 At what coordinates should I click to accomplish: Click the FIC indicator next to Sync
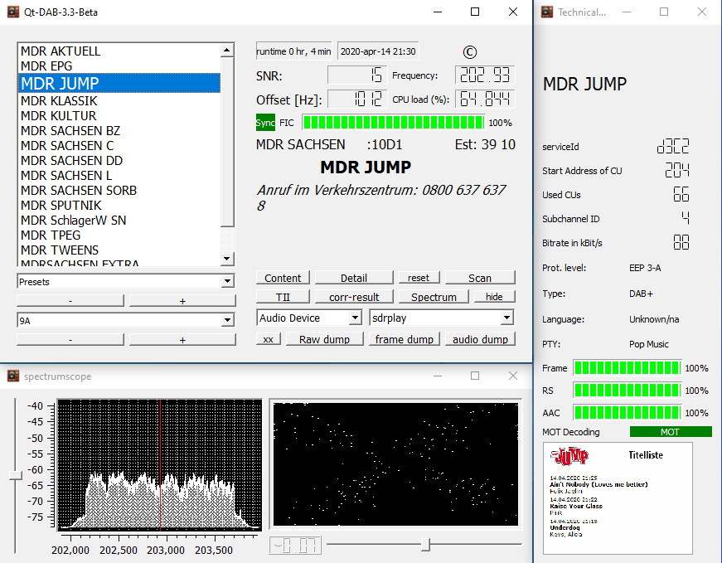(286, 122)
